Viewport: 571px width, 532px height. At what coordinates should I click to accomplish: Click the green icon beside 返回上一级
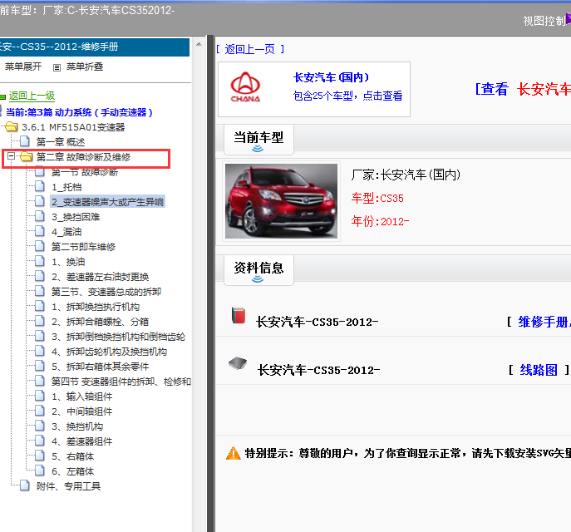pyautogui.click(x=2, y=96)
